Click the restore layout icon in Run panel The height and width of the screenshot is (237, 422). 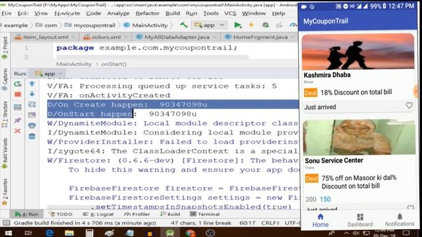point(18,107)
